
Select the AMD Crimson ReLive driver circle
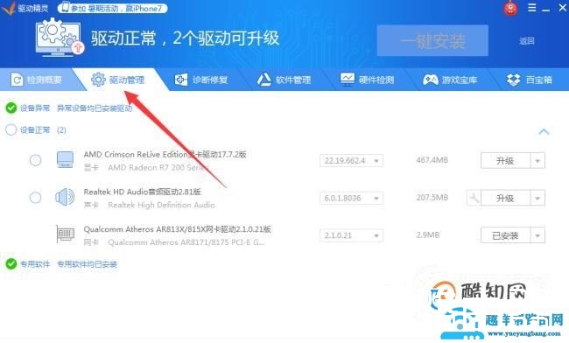point(36,160)
